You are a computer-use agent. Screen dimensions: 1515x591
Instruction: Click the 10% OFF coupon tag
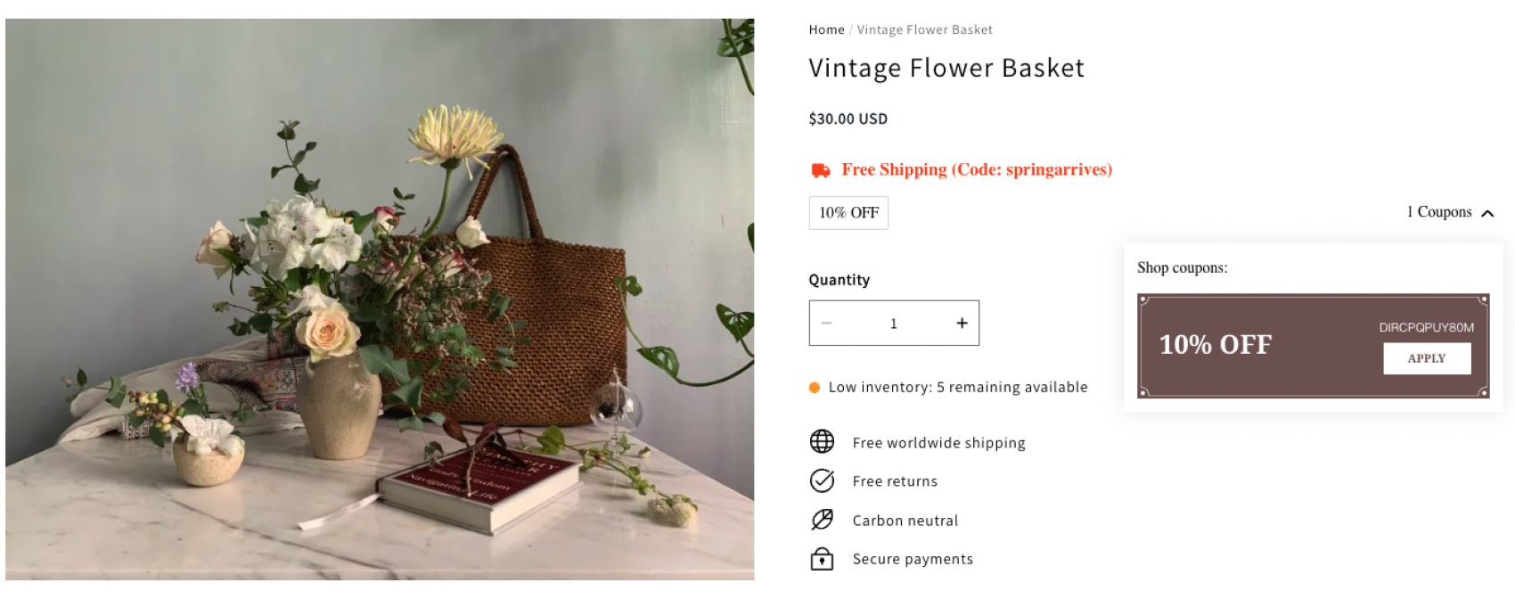[x=848, y=213]
